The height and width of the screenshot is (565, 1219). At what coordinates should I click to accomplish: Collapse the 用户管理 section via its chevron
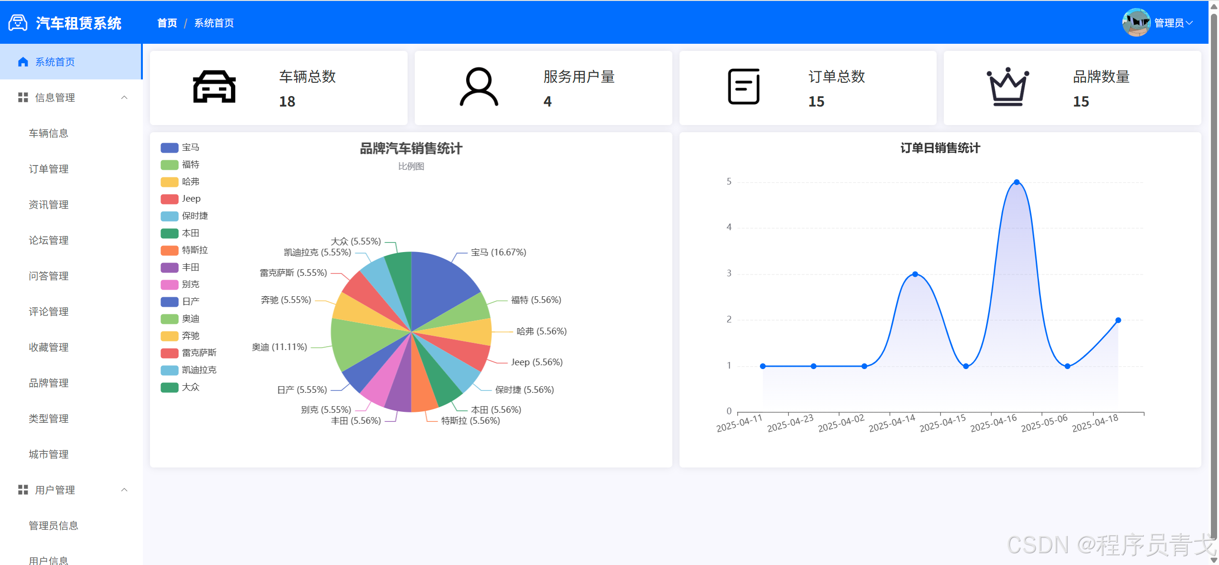tap(124, 489)
